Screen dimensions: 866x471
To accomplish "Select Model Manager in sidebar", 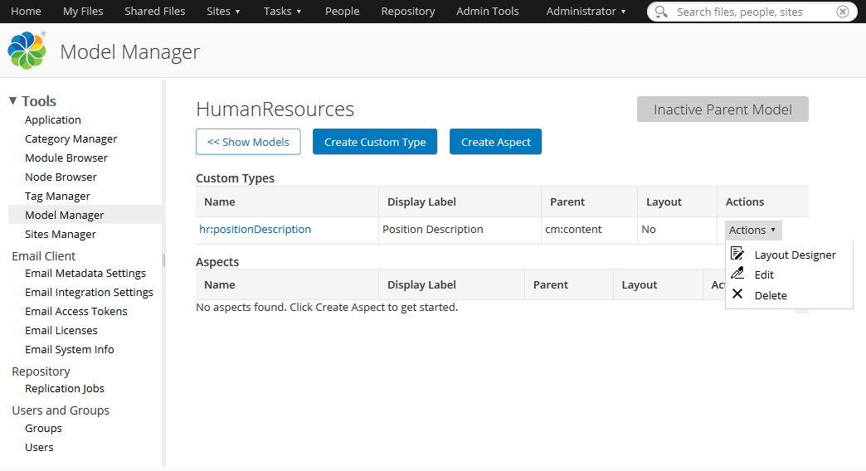I will (x=85, y=215).
